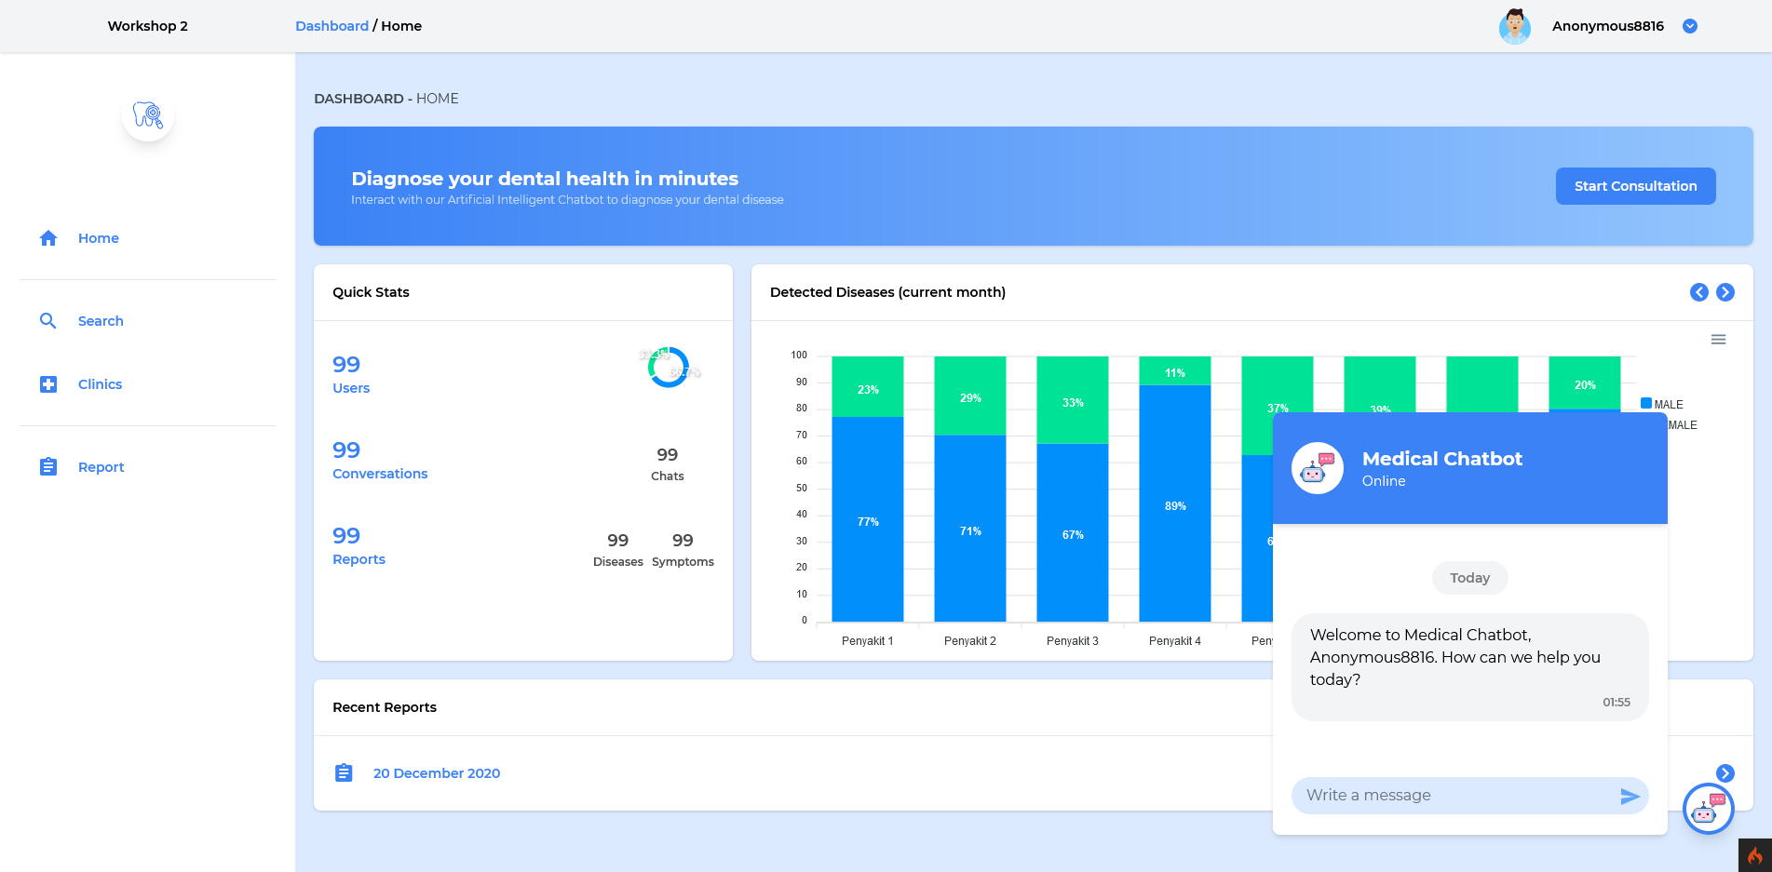Select the Home icon in the sidebar
Screen dimensions: 1772x872
click(x=48, y=238)
